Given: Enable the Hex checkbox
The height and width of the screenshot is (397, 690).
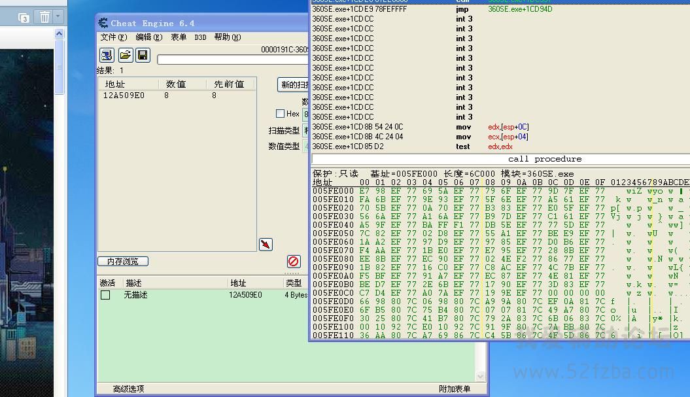Looking at the screenshot, I should 281,114.
